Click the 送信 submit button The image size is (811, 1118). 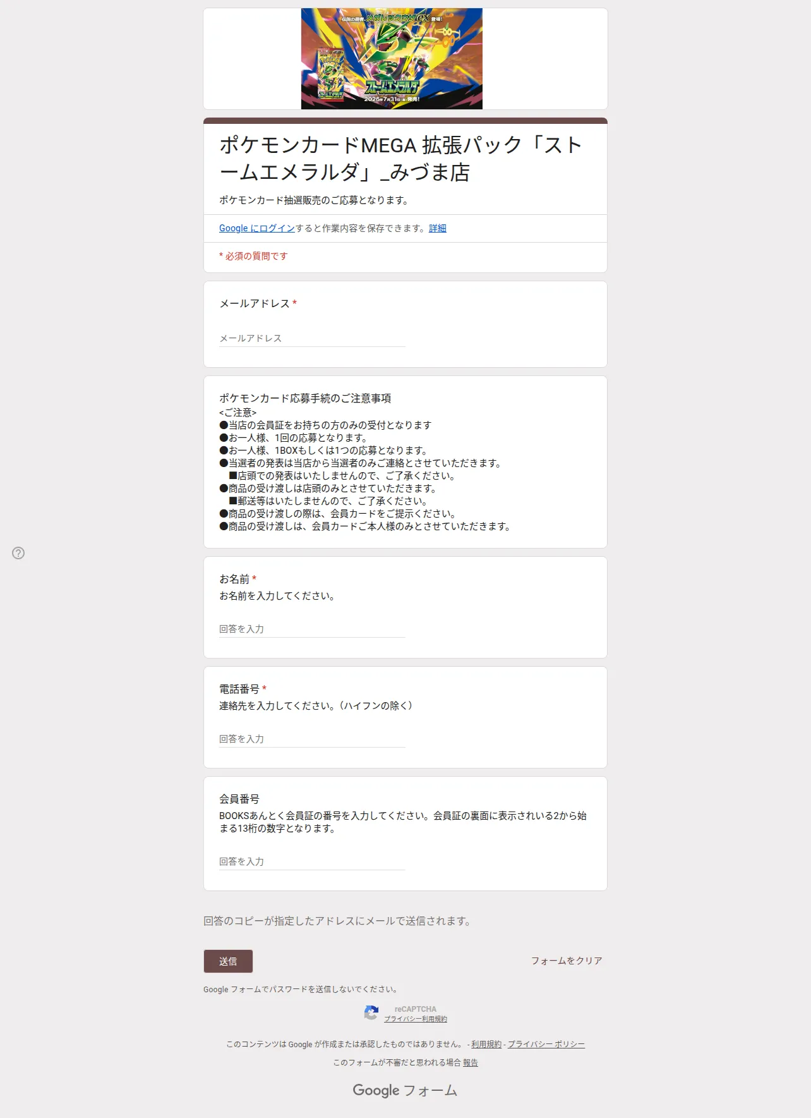228,961
